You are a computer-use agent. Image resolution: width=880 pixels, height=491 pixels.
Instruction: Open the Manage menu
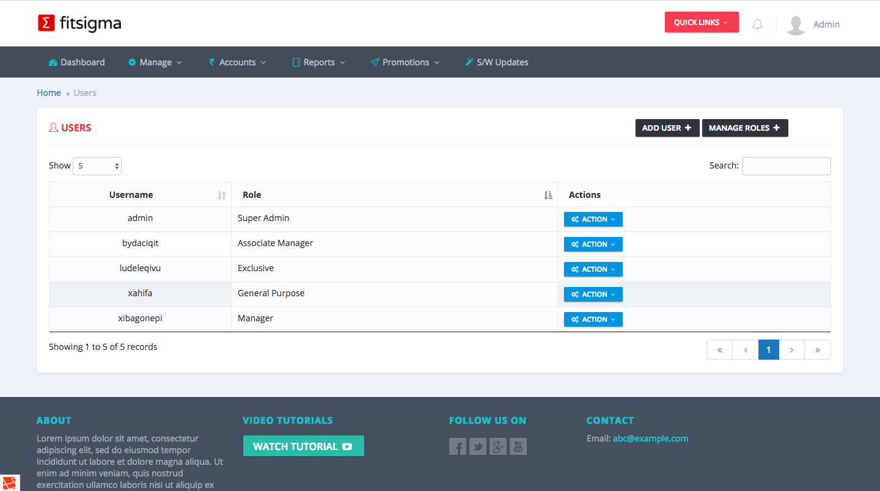point(155,62)
